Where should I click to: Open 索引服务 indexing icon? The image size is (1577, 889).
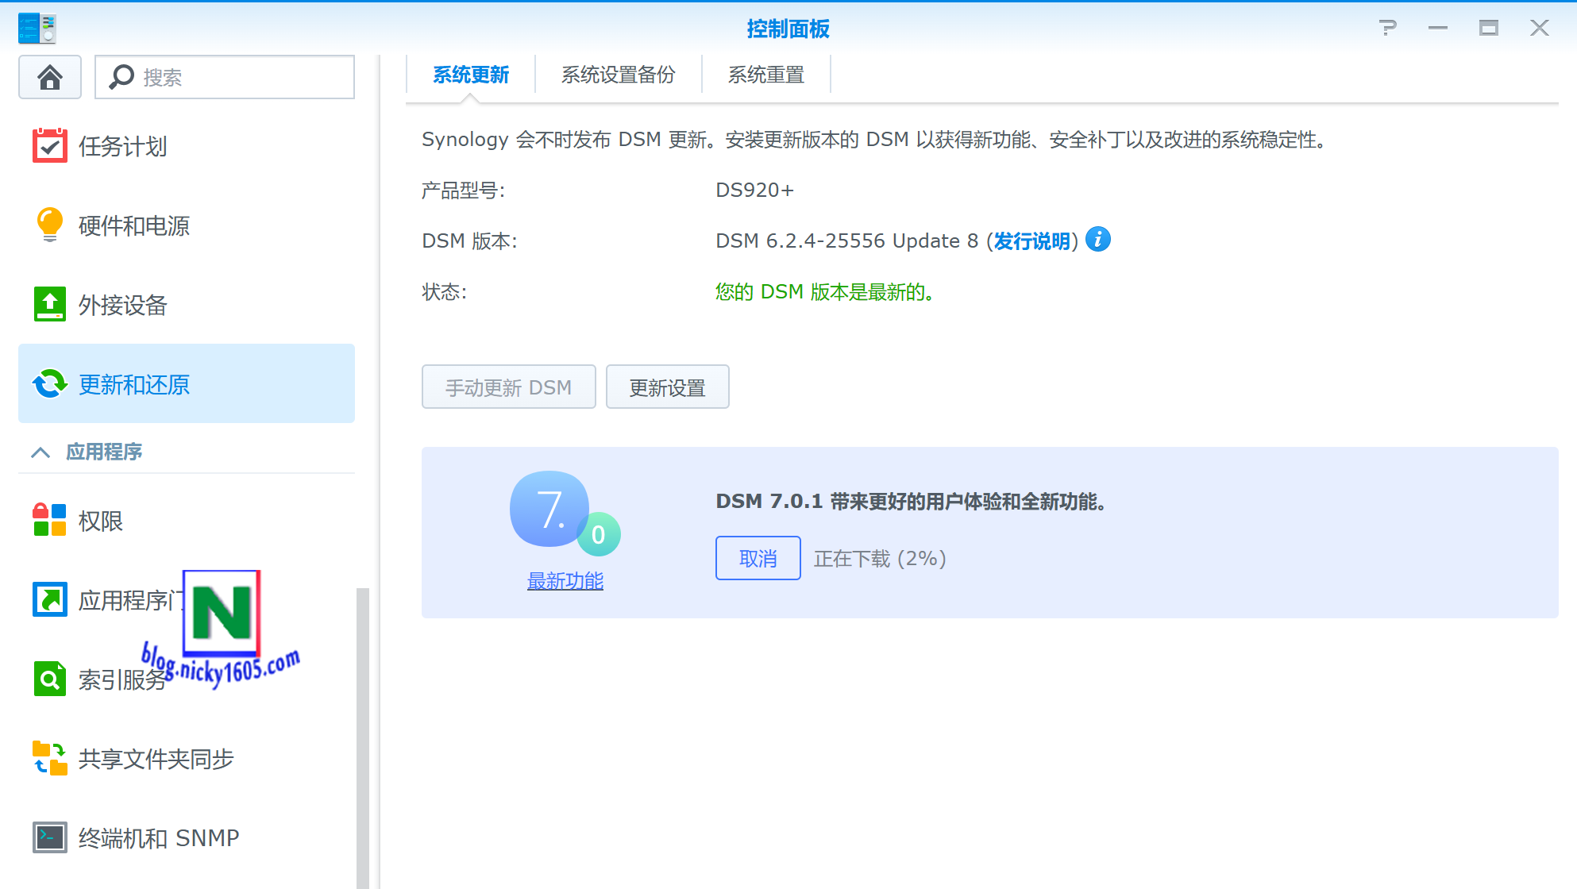pos(49,679)
